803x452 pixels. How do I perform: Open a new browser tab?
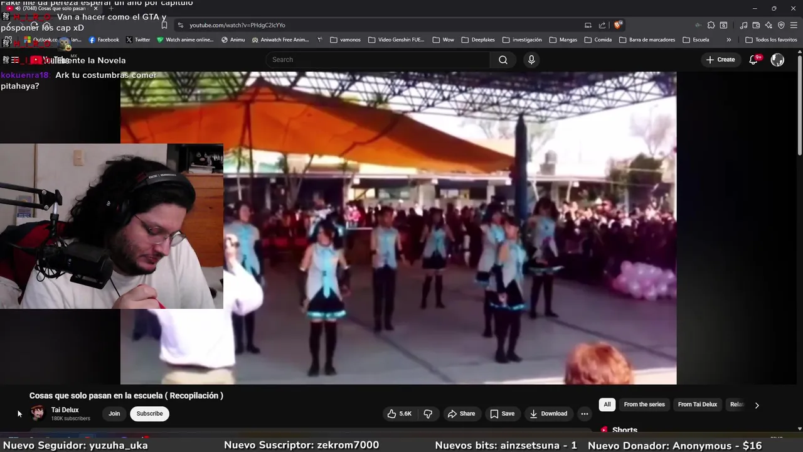111,8
